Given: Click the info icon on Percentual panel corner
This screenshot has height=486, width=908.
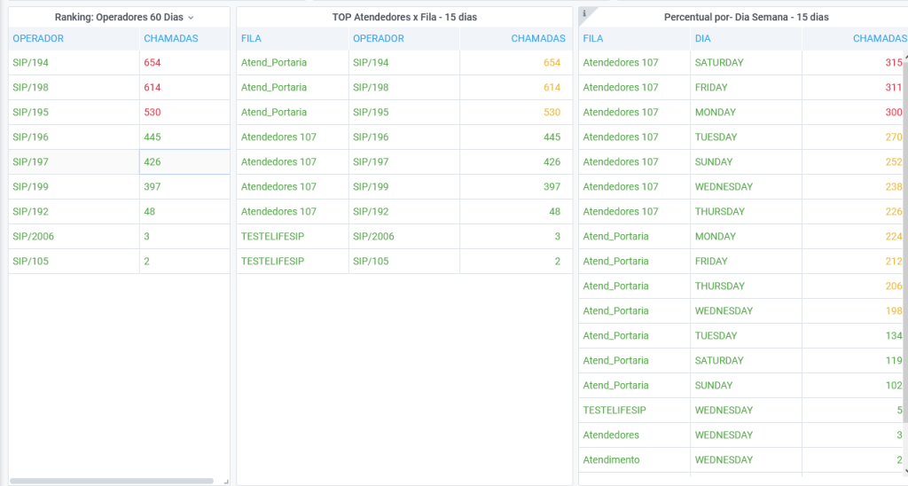Looking at the screenshot, I should coord(584,12).
